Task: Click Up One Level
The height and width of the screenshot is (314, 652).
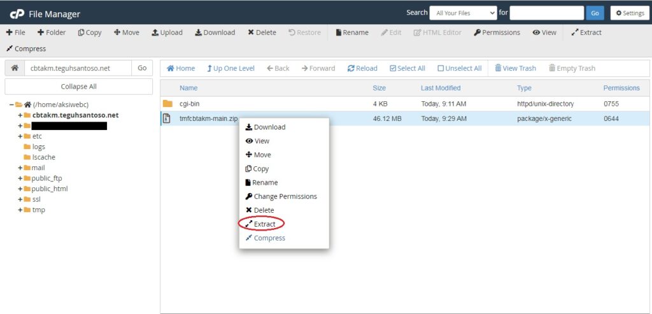Action: point(230,68)
